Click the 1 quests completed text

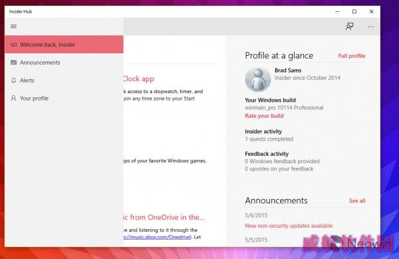[269, 139]
